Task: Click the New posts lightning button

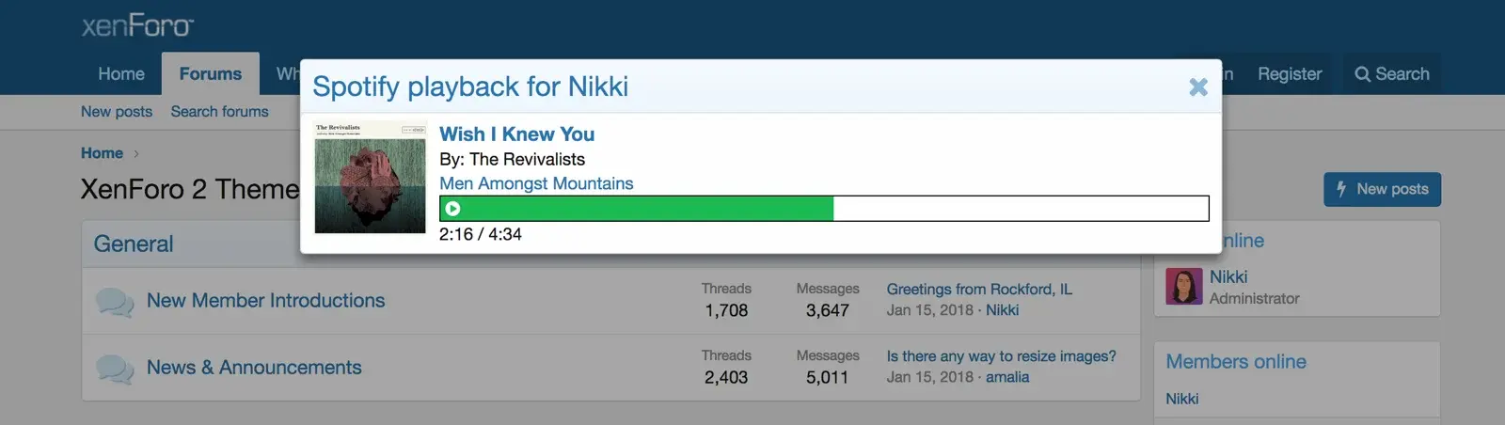Action: 1382,189
